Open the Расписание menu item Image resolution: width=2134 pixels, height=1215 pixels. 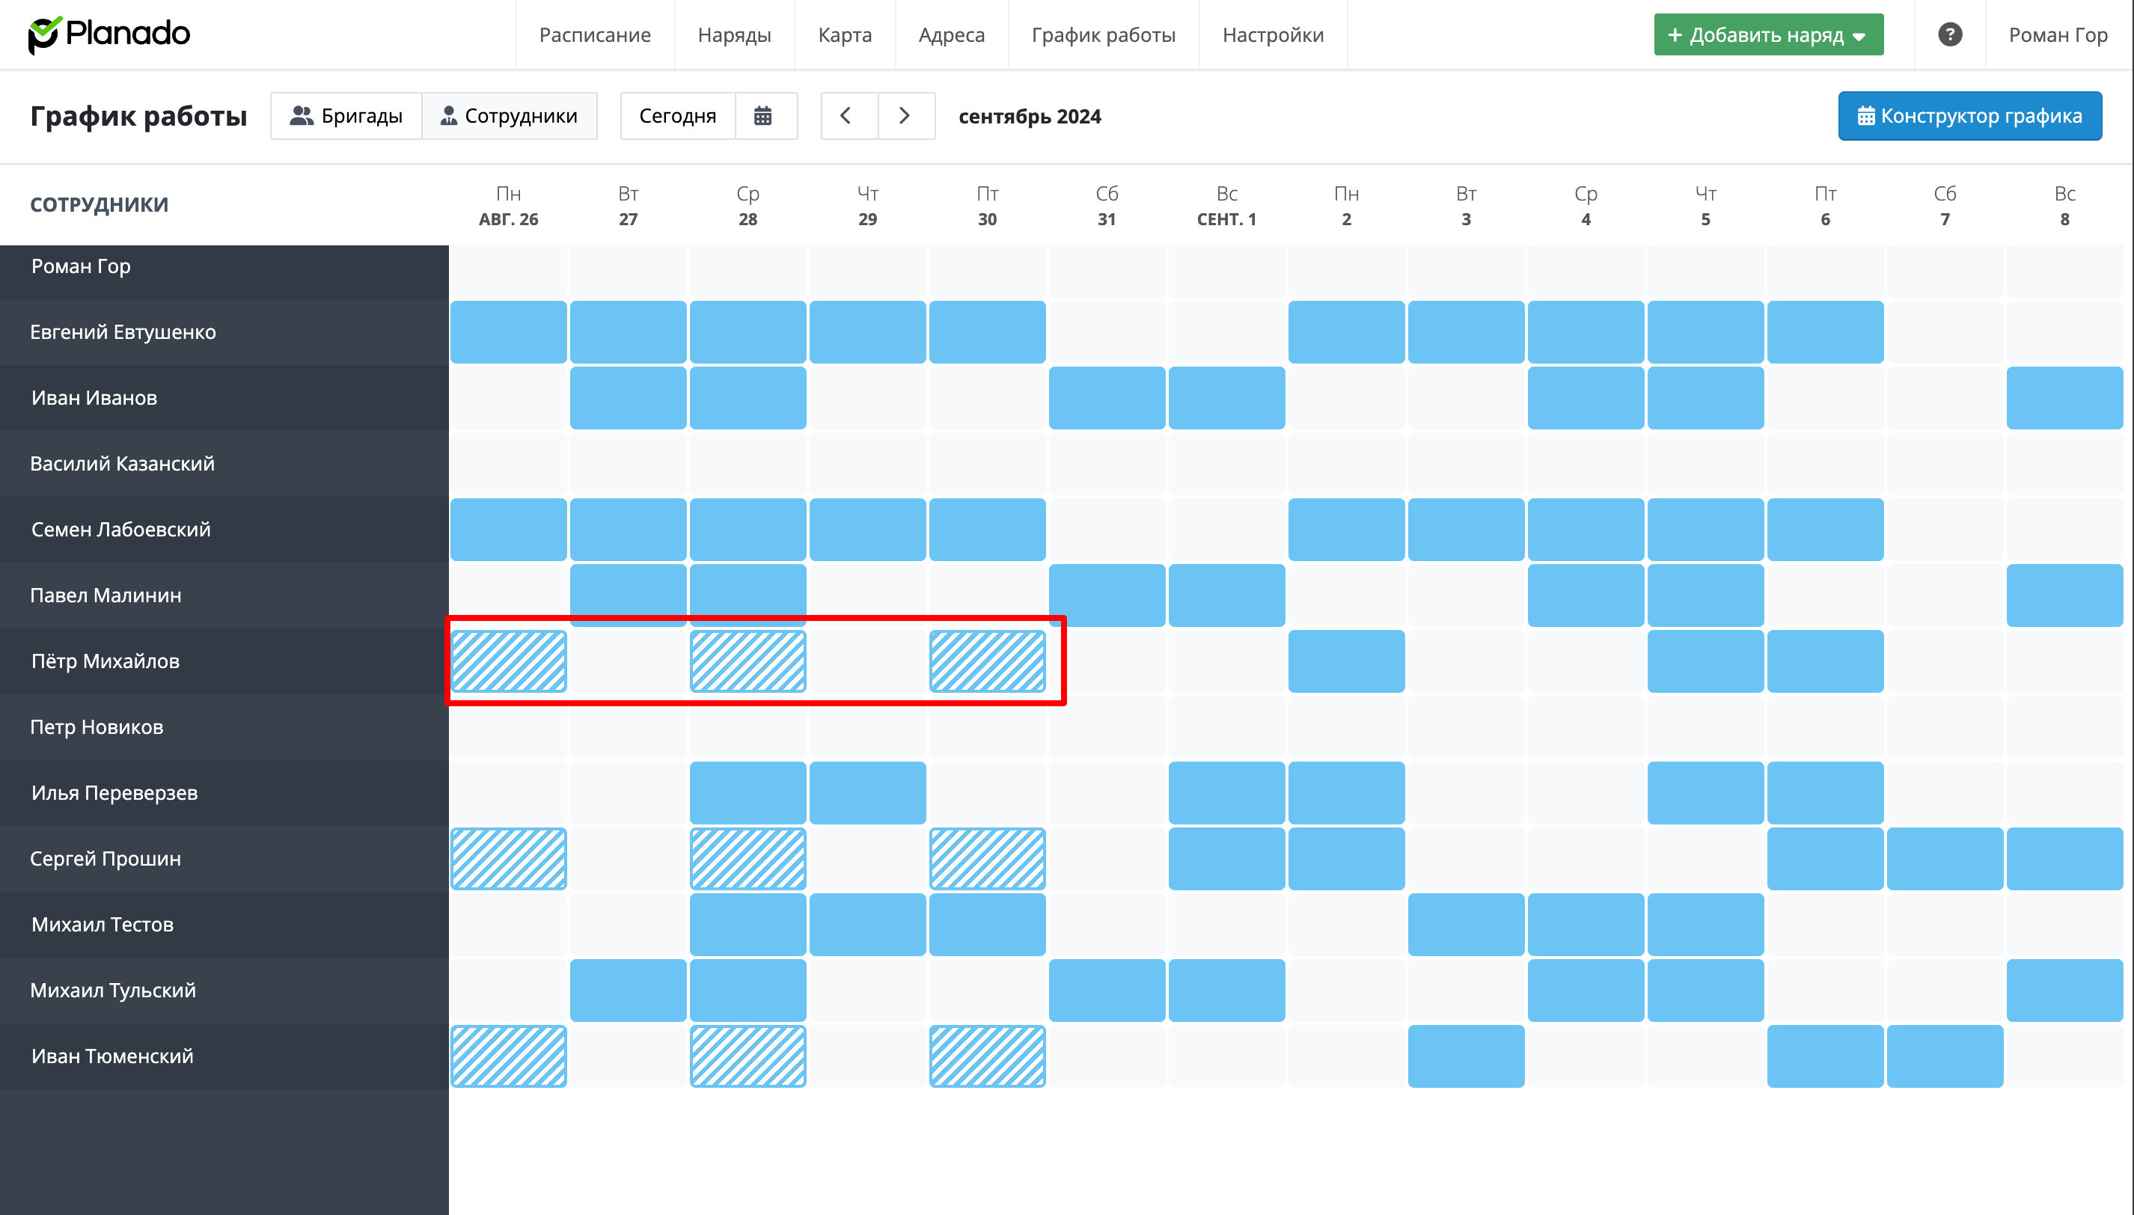coord(594,35)
